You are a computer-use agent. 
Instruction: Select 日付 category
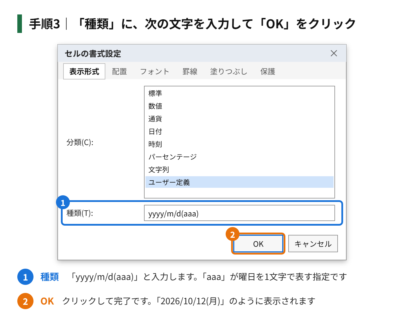pyautogui.click(x=240, y=131)
